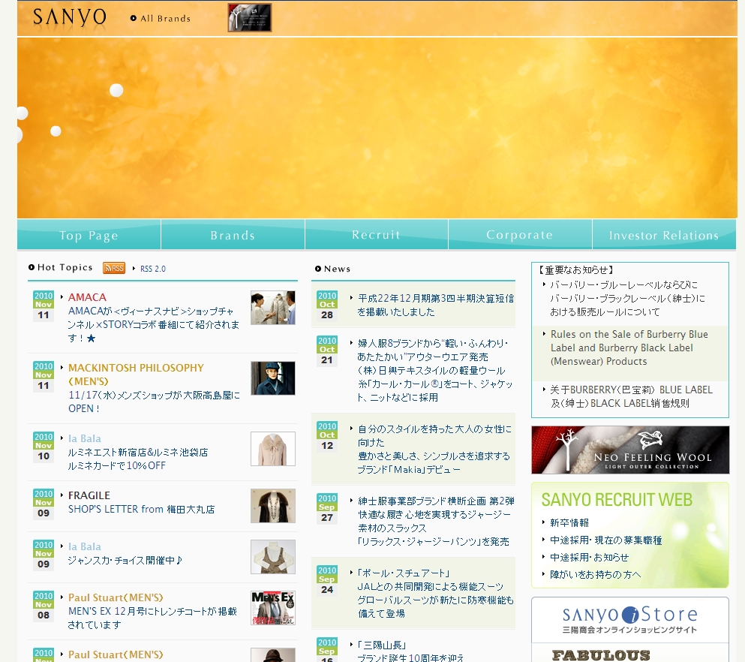Open the FRAGILE necklace thumbnail
Viewport: 745px width, 662px height.
273,506
